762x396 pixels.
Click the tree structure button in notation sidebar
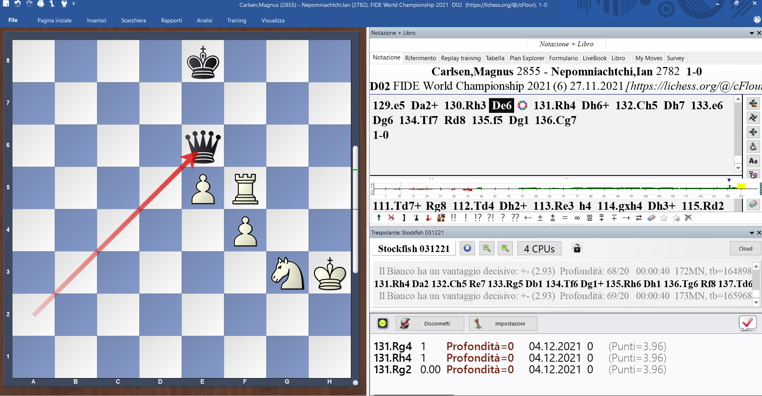tap(753, 174)
